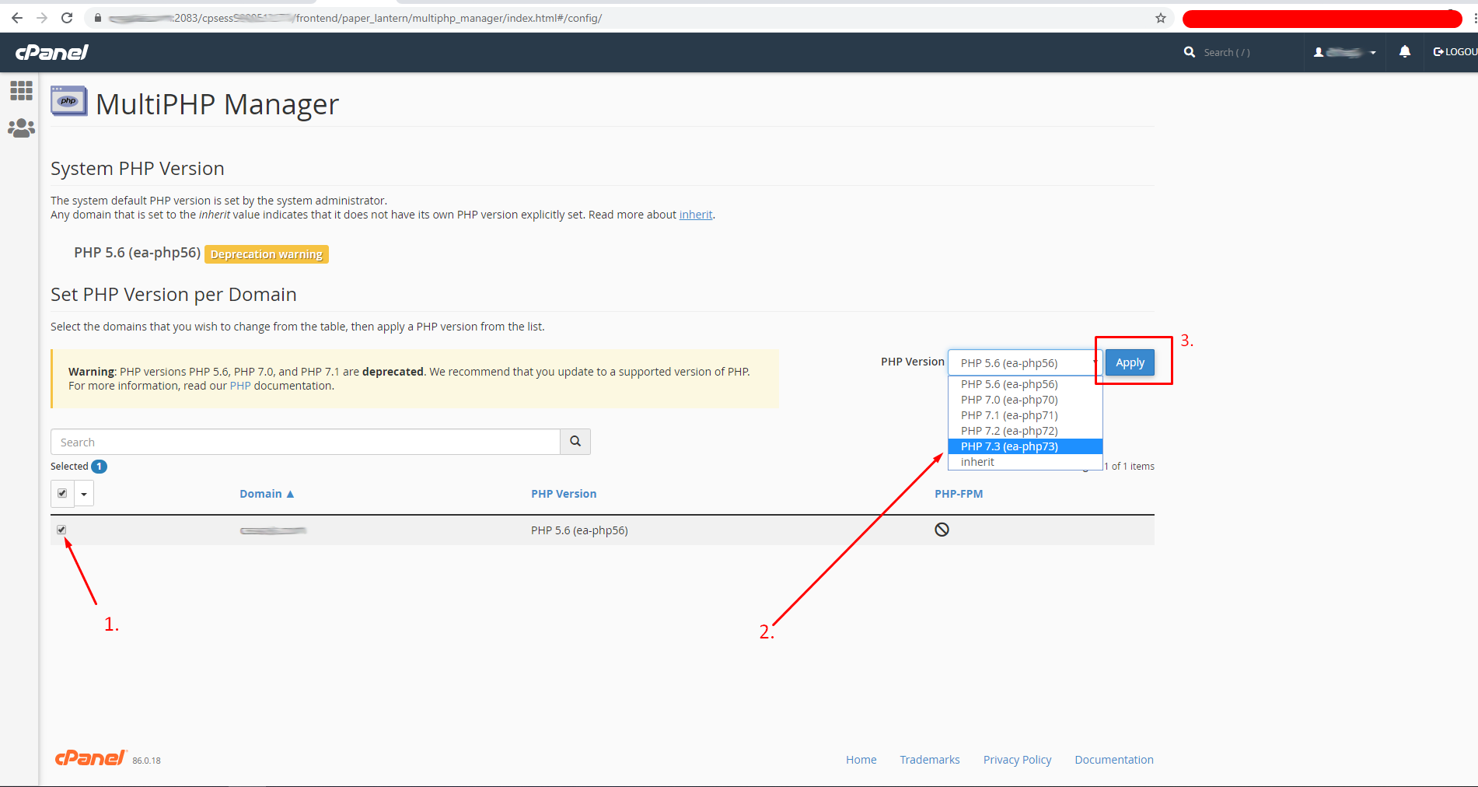Open the PHP documentation link in the warning
This screenshot has width=1478, height=787.
coord(240,386)
